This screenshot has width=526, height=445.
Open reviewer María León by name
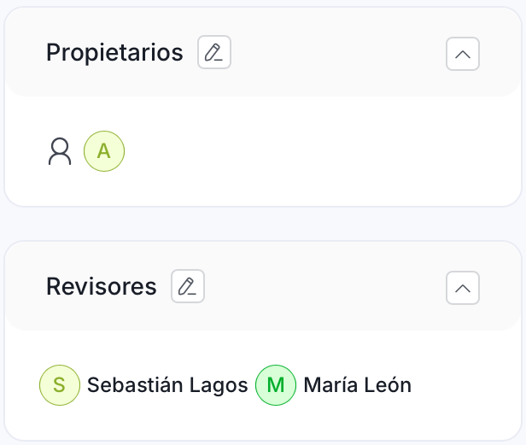357,385
